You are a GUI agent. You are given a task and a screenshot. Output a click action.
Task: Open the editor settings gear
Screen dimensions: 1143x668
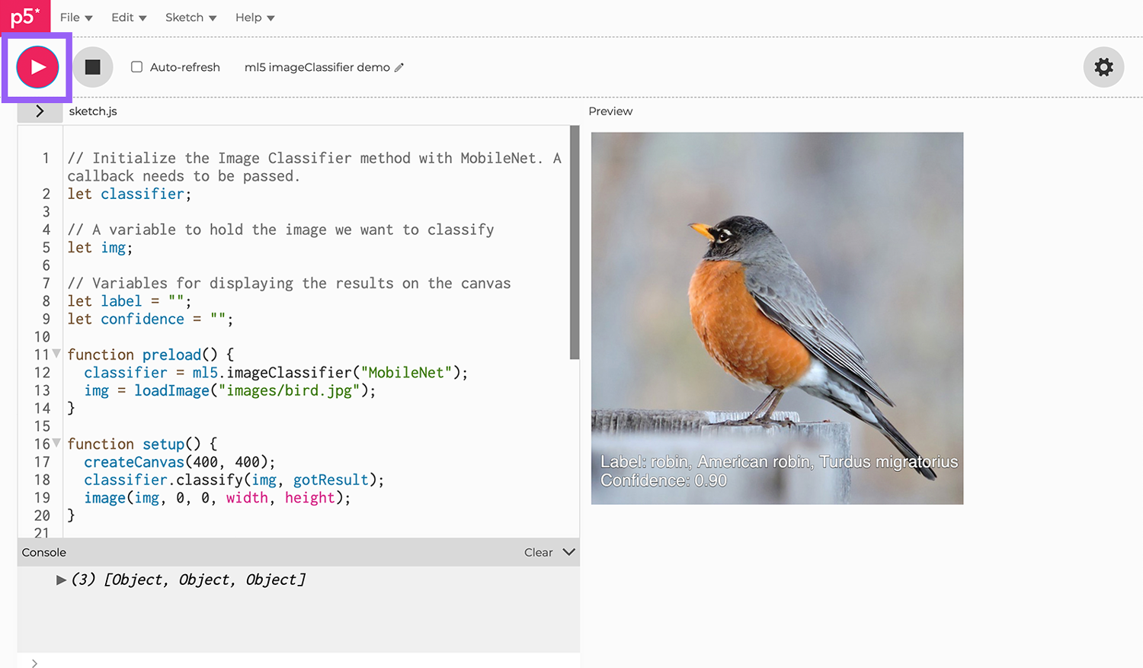coord(1103,67)
